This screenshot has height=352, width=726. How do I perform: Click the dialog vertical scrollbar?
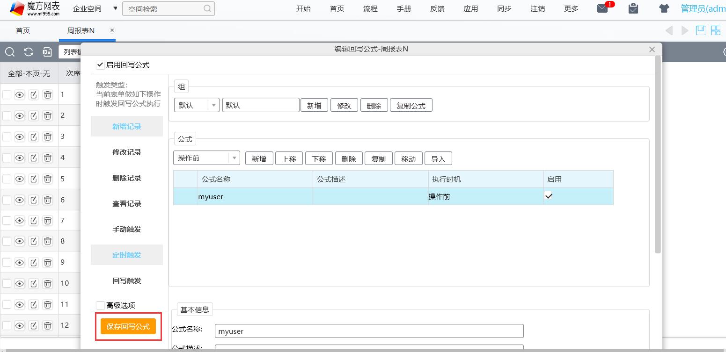pos(658,154)
